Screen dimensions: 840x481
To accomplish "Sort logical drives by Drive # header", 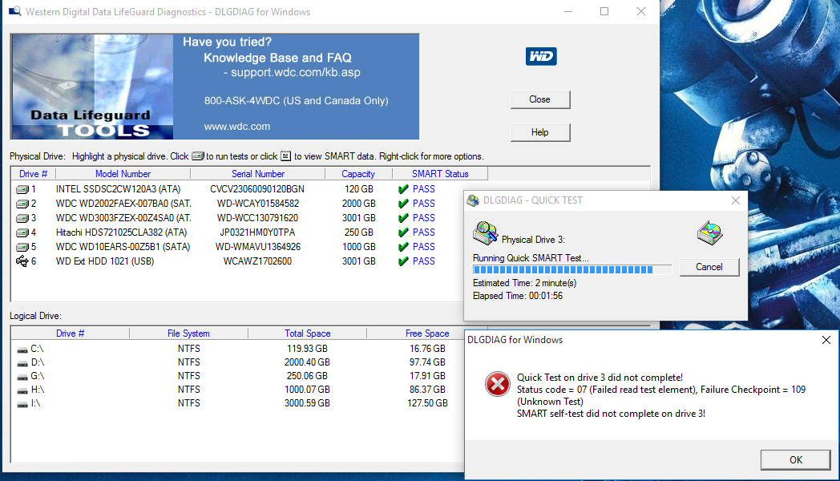I will pos(71,333).
